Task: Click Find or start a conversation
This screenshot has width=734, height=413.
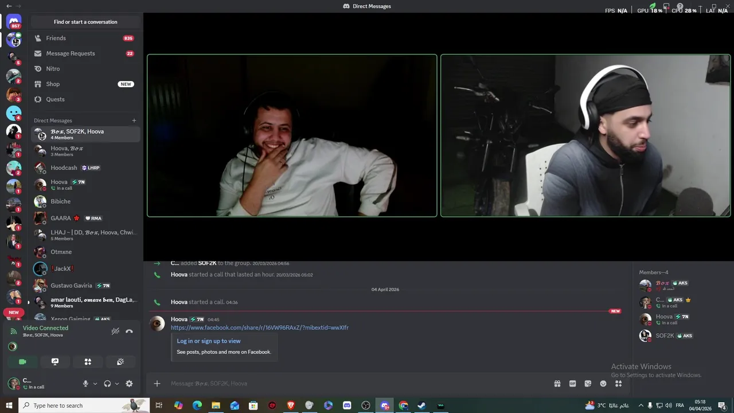Action: [x=85, y=22]
